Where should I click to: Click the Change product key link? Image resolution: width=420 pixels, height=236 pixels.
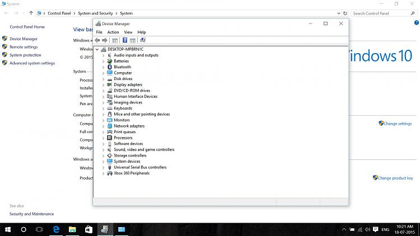(395, 178)
